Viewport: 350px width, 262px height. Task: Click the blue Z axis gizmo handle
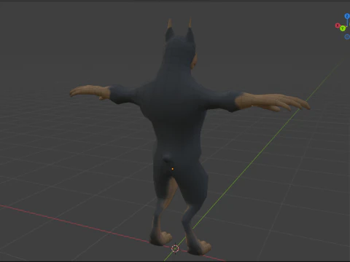[347, 16]
